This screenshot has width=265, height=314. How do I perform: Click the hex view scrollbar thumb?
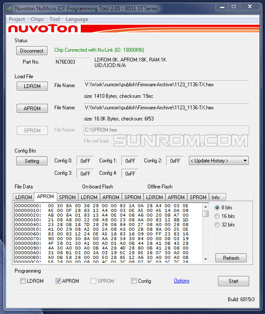coord(206,214)
